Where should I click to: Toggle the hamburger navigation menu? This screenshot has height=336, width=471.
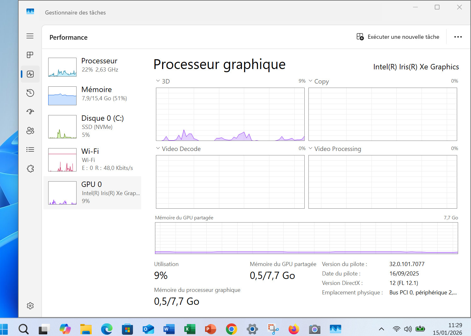pos(30,36)
